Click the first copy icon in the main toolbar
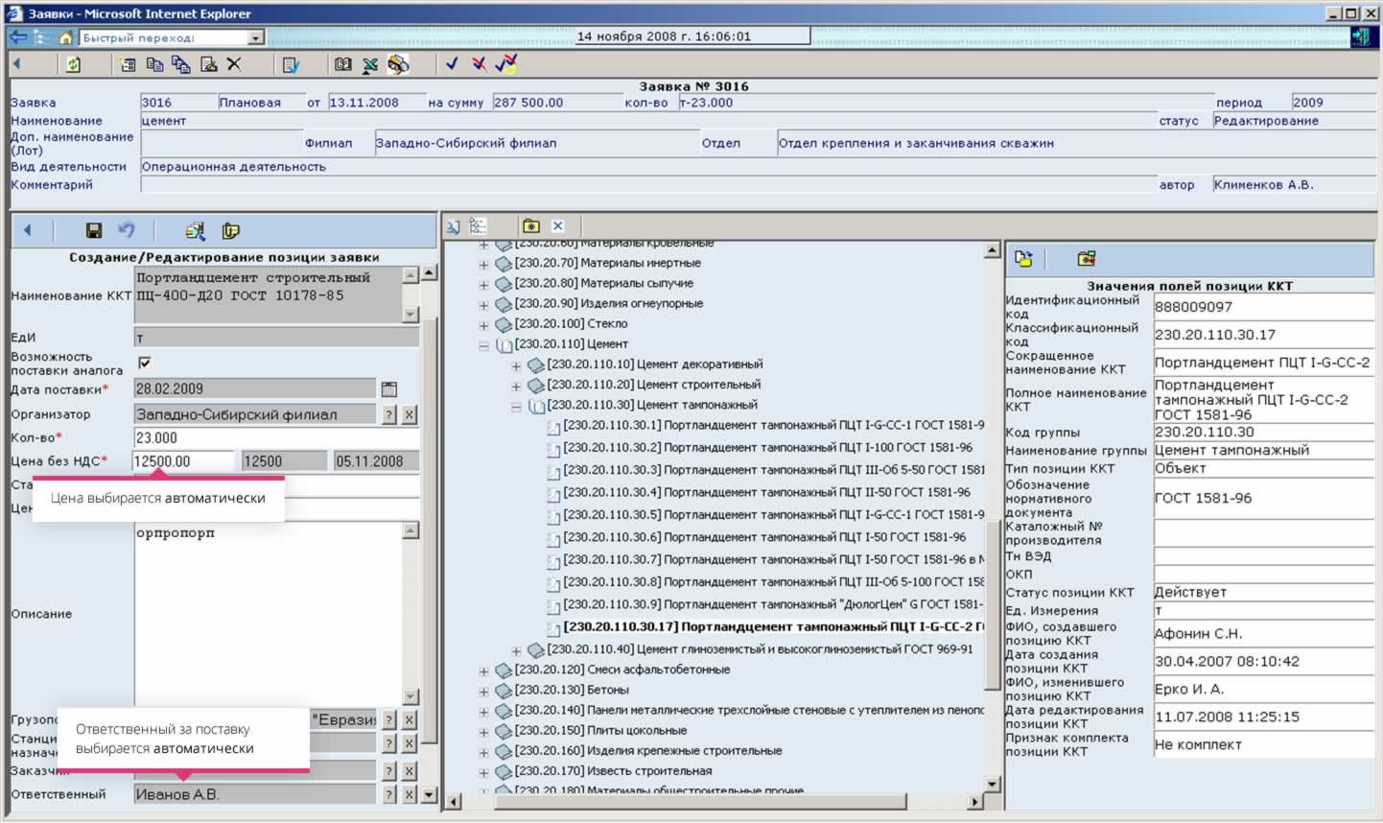The width and height of the screenshot is (1383, 823). point(154,64)
